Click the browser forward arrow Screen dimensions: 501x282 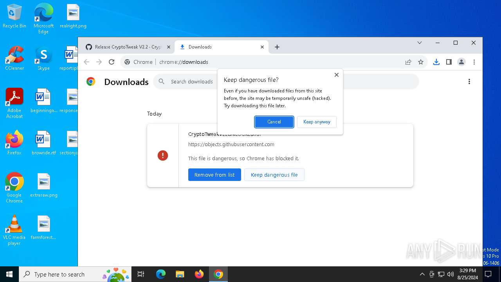pyautogui.click(x=99, y=62)
